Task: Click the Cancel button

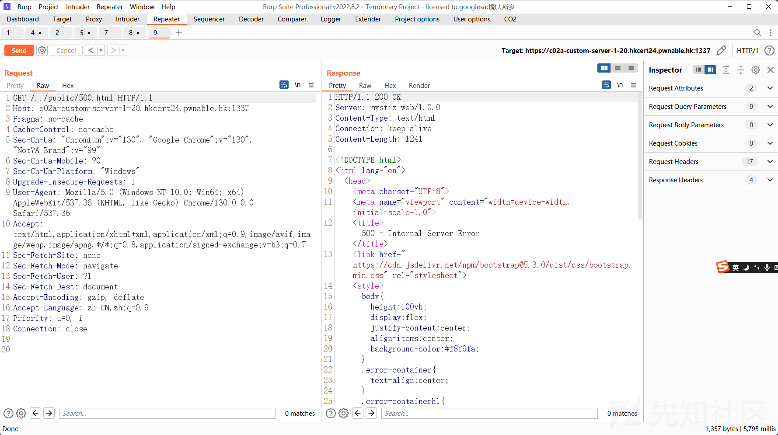Action: pyautogui.click(x=66, y=50)
